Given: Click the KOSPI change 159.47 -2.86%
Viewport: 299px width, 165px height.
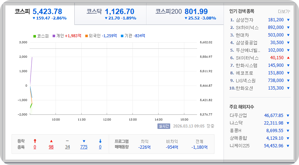Looking at the screenshot, I should click(50, 18).
